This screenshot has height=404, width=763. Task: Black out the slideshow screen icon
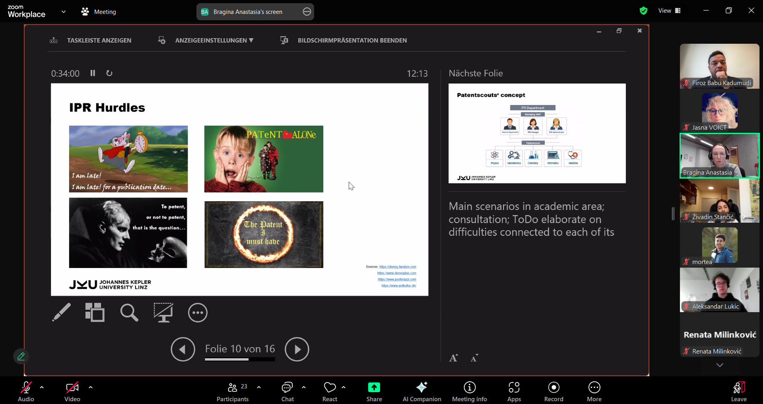[x=163, y=313]
